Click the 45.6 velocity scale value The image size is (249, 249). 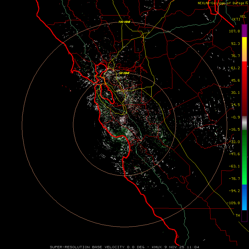[x=235, y=80]
